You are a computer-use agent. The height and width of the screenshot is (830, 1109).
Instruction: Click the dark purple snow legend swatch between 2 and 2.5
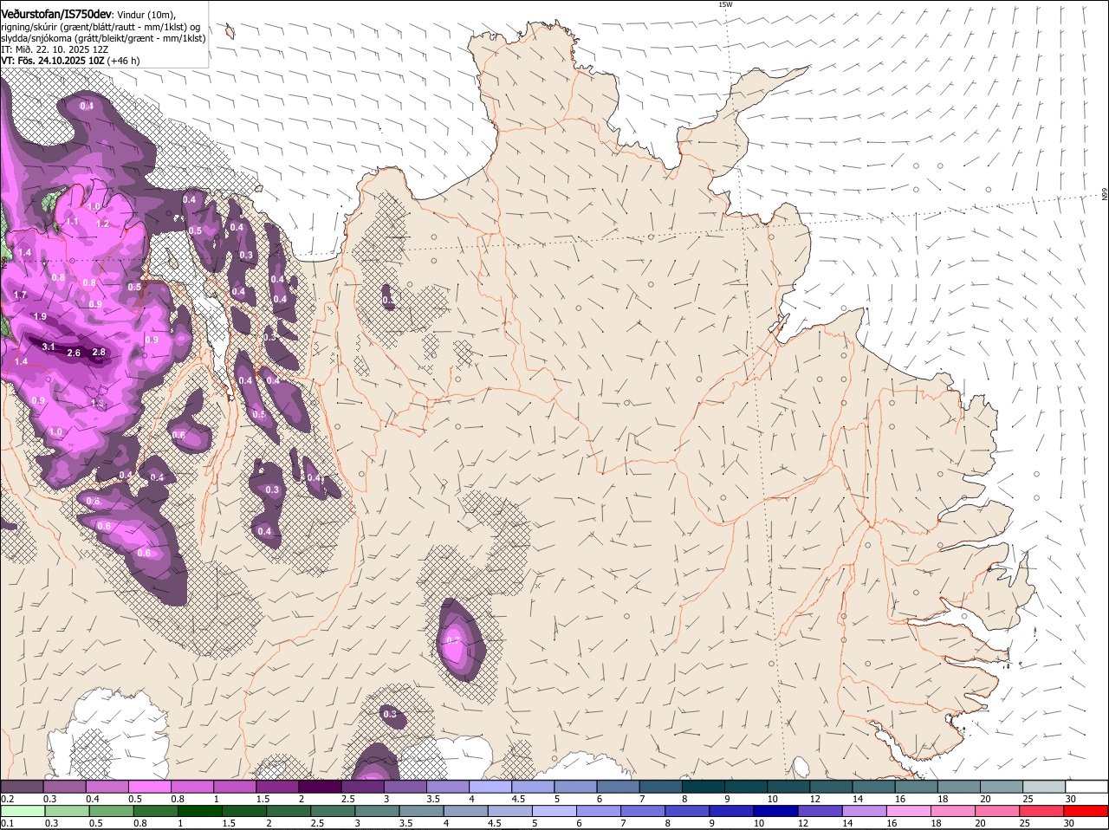tap(319, 786)
